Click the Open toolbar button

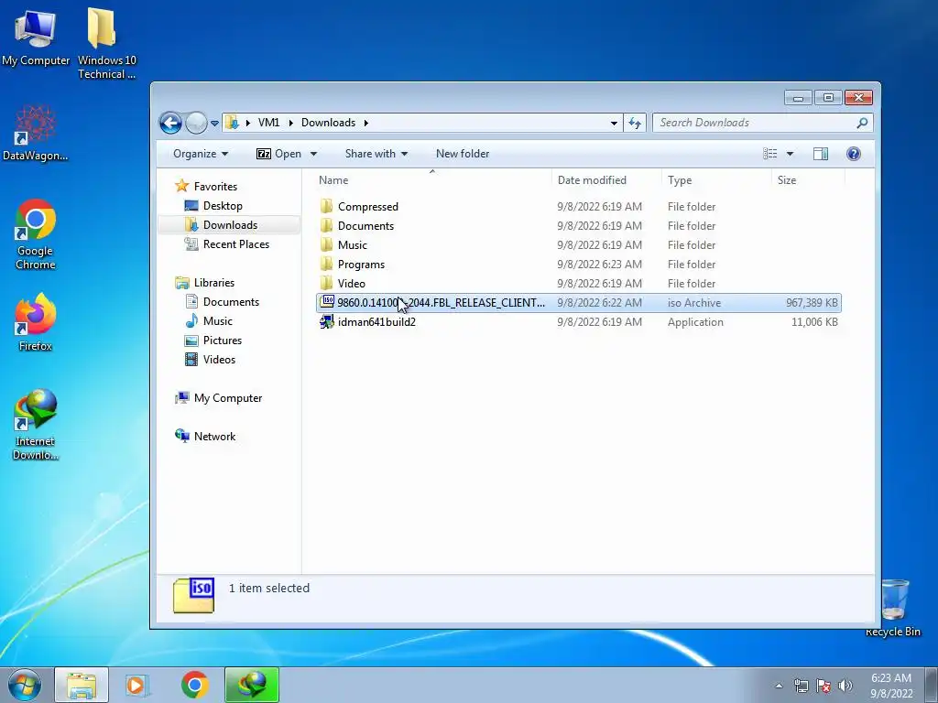tap(279, 154)
